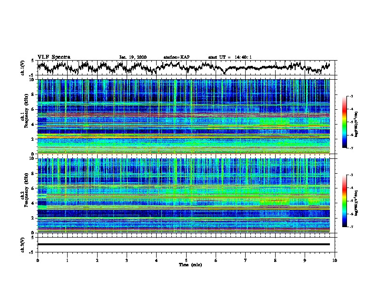Click inside the ch.1 spectrogram panel
377x292 pixels.
[x=183, y=116]
